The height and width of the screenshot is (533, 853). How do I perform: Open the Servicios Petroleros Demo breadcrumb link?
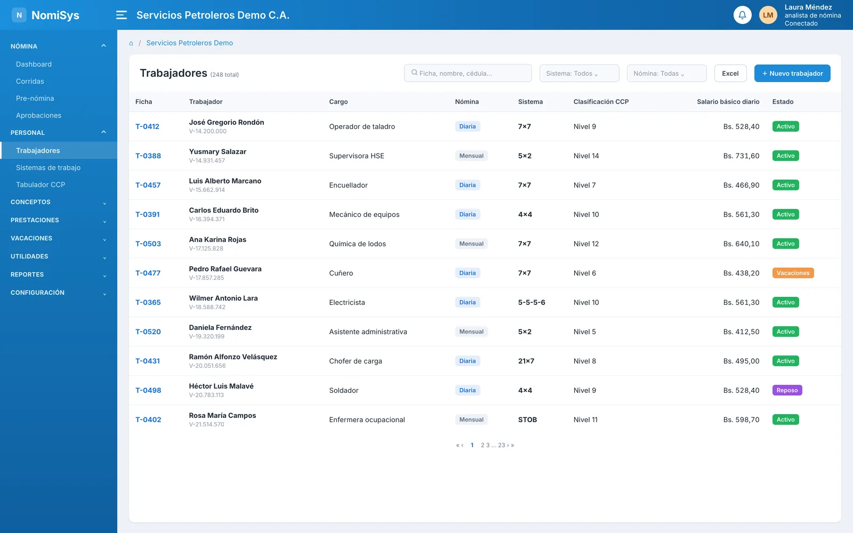[189, 43]
